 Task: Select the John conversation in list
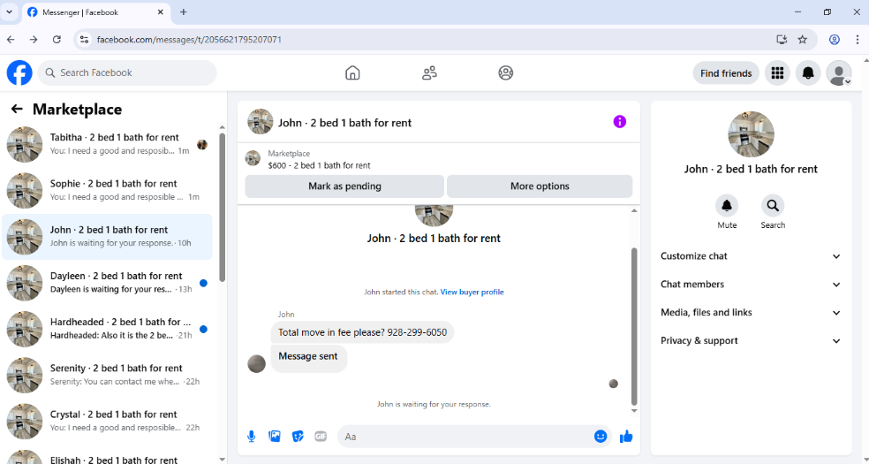coord(108,237)
